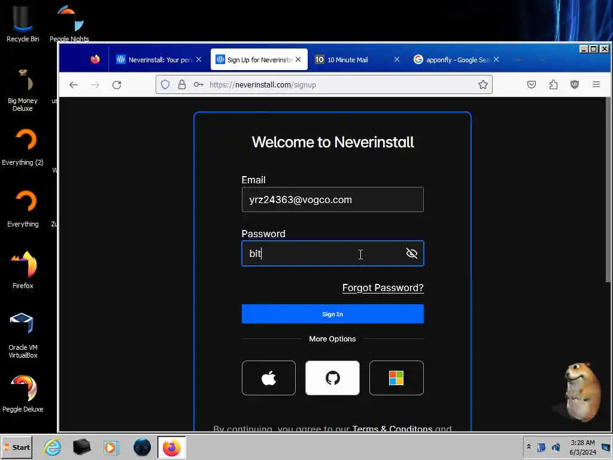The height and width of the screenshot is (460, 613).
Task: Click the Firefox View icon left of tabs
Action: [x=95, y=59]
